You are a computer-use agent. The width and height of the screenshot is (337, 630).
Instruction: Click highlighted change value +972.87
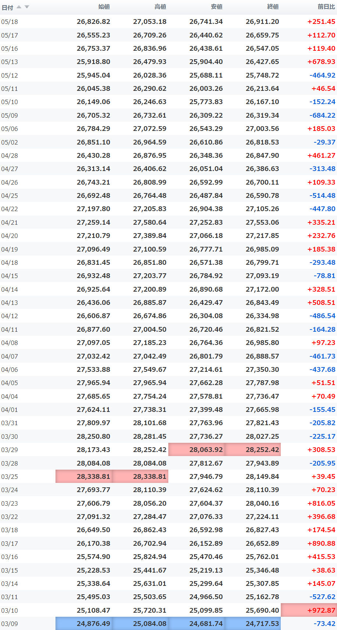(321, 611)
